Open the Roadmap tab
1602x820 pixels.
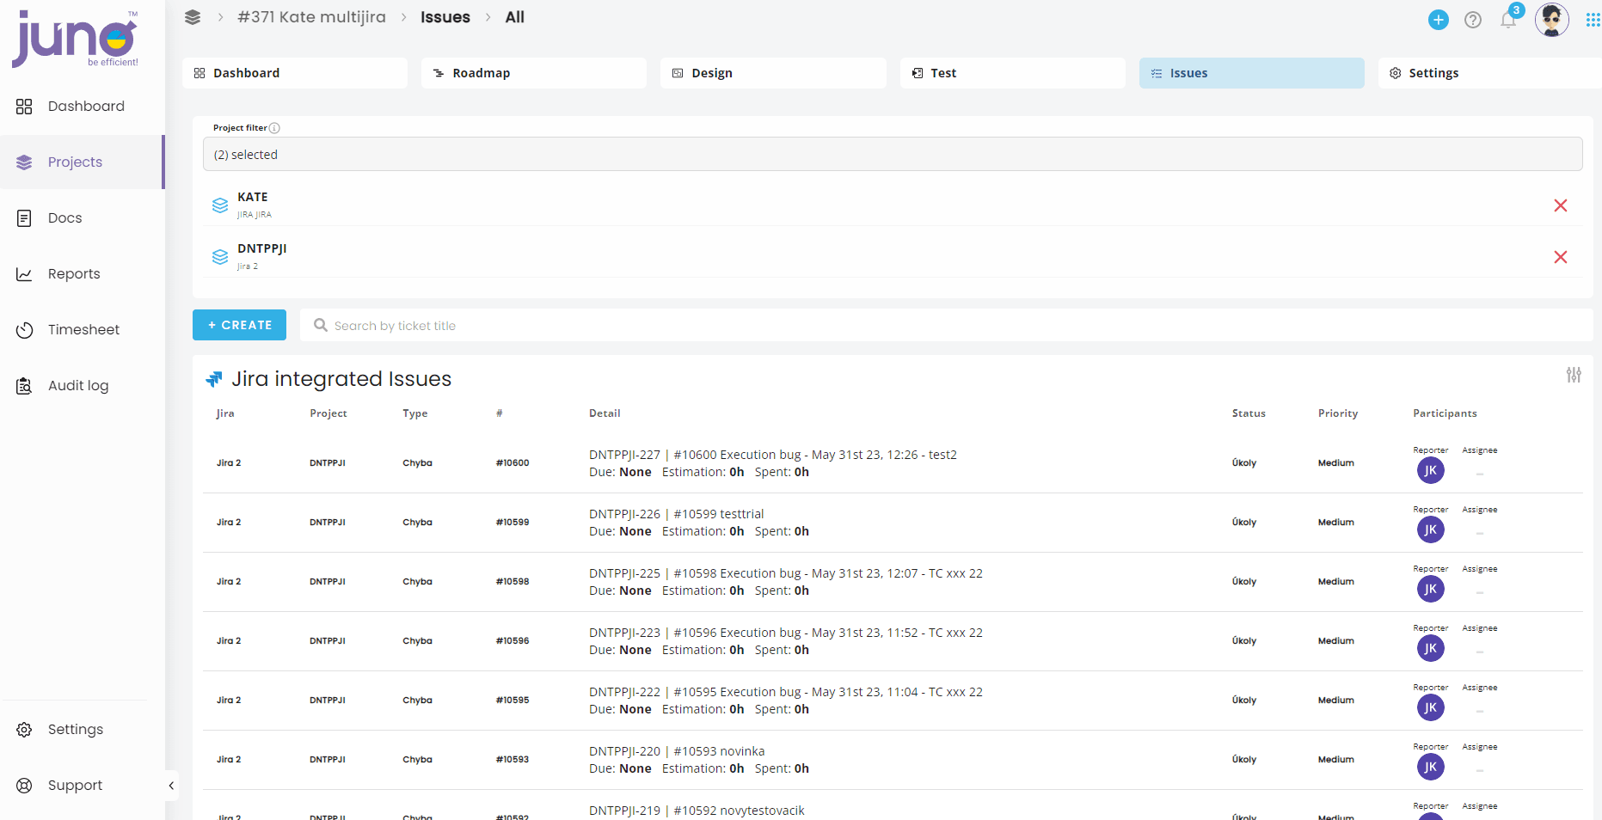[534, 73]
